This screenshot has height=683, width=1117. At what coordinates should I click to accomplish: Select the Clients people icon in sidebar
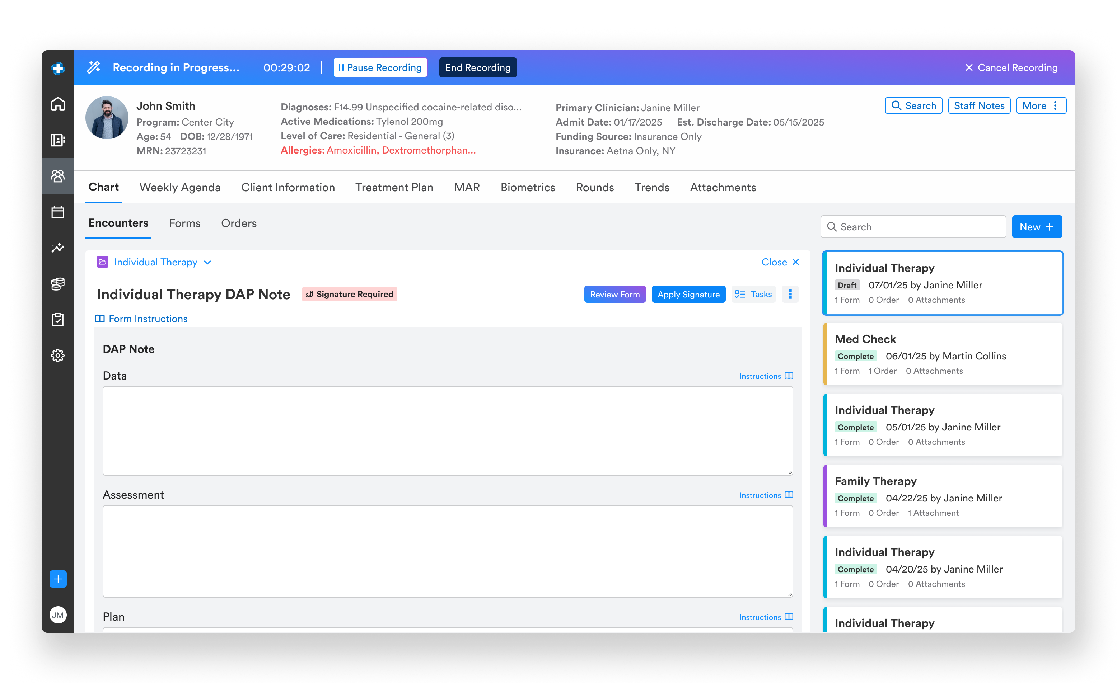tap(57, 176)
